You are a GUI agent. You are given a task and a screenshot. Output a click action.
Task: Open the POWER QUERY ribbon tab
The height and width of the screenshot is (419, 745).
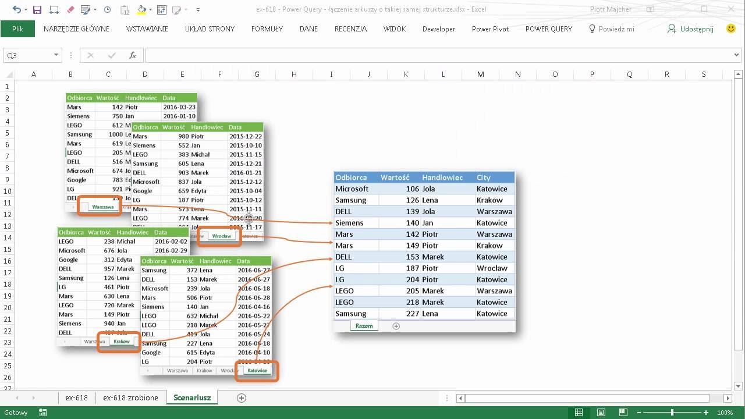coord(549,29)
